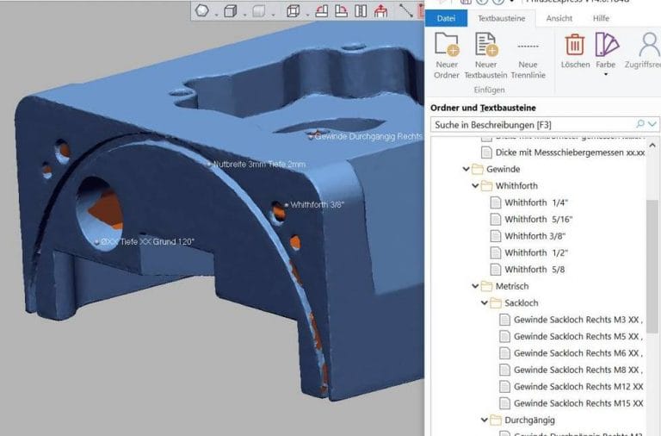Collapse the Whithforth folder chevron

(x=475, y=186)
